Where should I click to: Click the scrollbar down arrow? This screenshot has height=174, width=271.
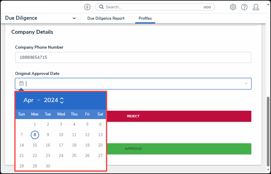pyautogui.click(x=268, y=170)
